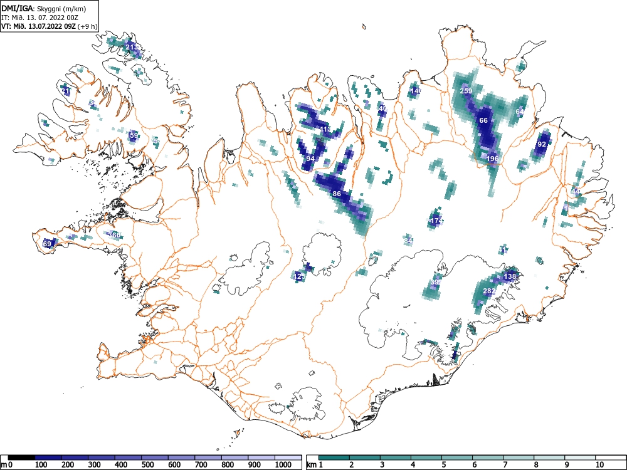Screen dimensions: 627x470
Task: Click the visibility value 196
Action: click(x=493, y=159)
